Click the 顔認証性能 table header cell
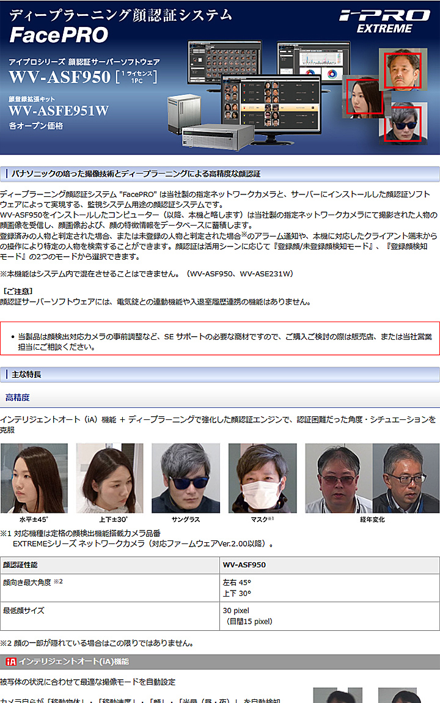Screen dimensions: 440x703 (110, 565)
